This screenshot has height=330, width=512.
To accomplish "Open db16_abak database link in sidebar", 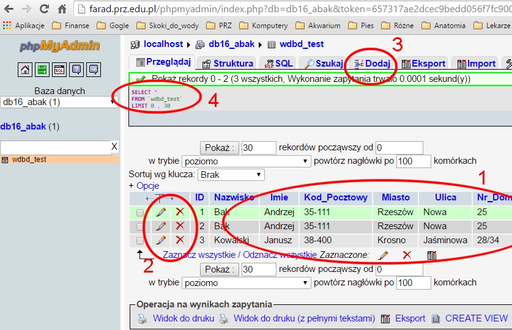I will 23,127.
